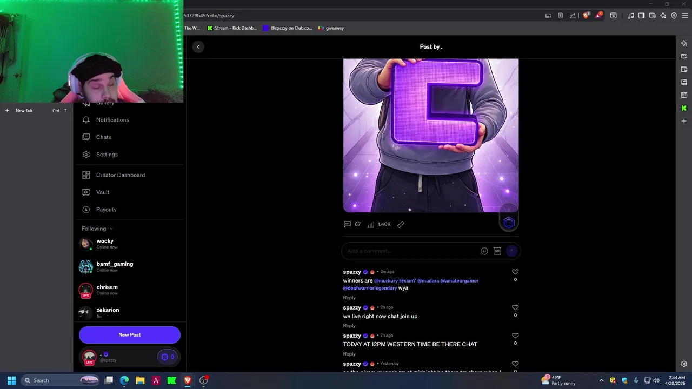Open OBS Studio from the taskbar
Screen dimensions: 692x389
204,380
